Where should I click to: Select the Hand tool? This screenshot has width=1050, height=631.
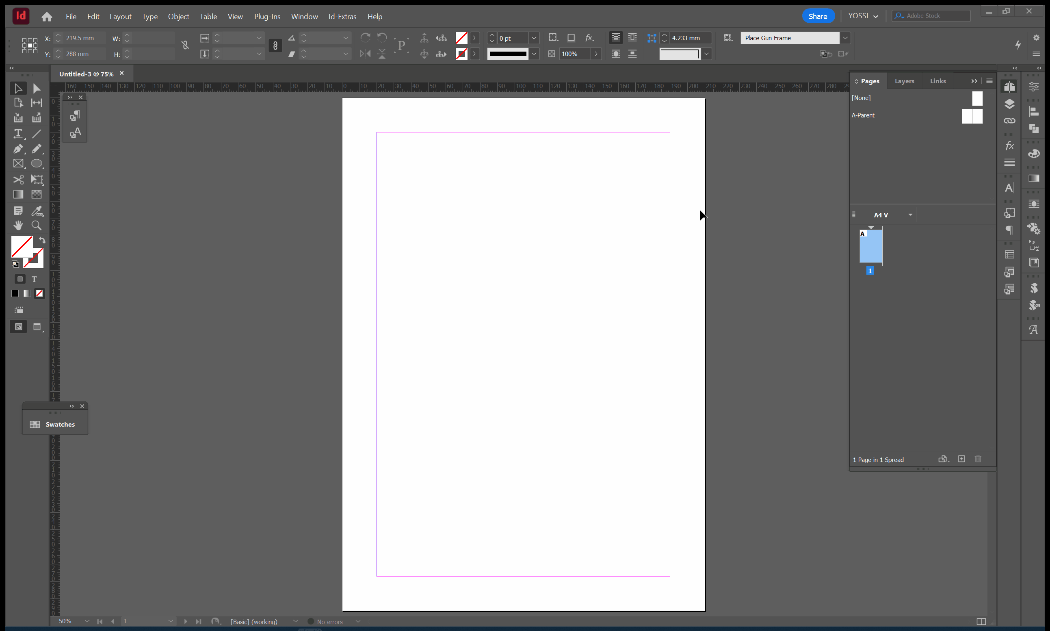18,226
